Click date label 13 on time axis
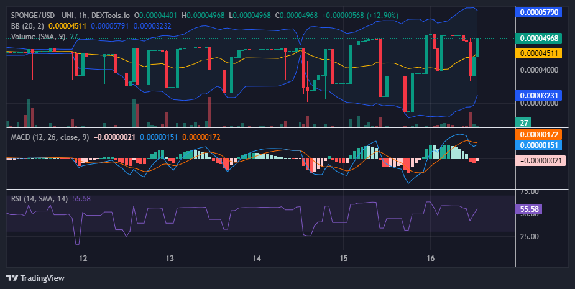This screenshot has height=289, width=575. 170,258
